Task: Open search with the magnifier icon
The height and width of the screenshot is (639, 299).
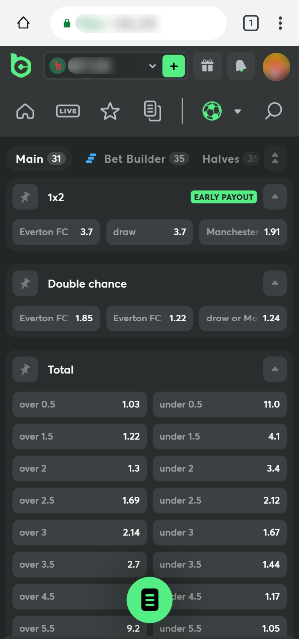Action: click(273, 111)
